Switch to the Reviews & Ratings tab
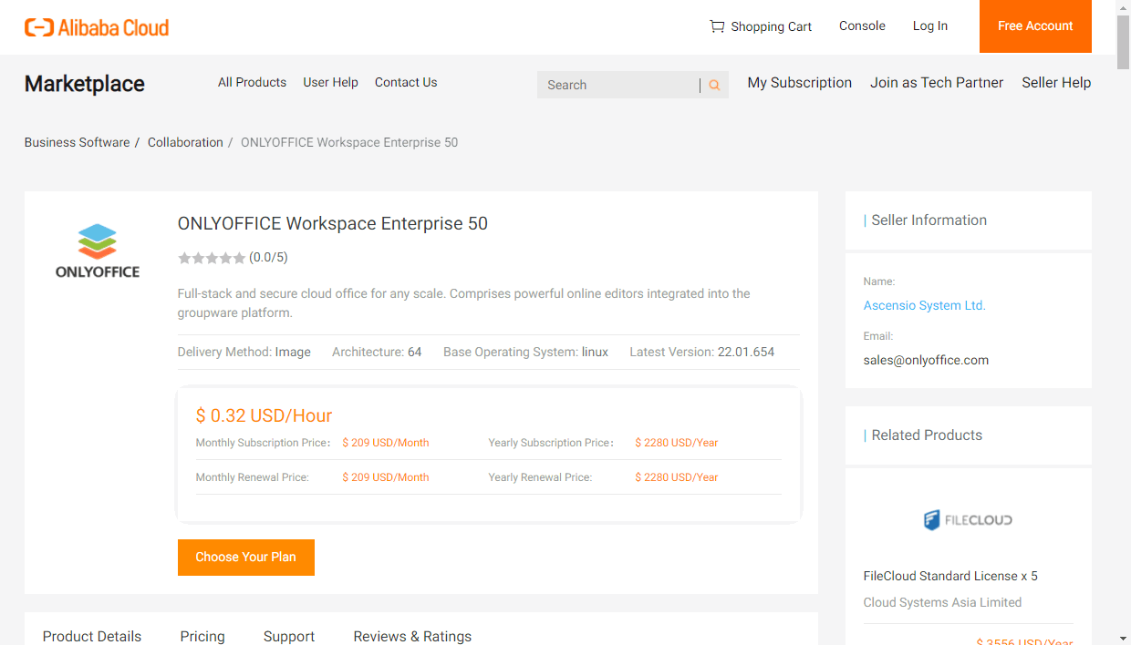Viewport: 1131px width, 645px height. 412,636
